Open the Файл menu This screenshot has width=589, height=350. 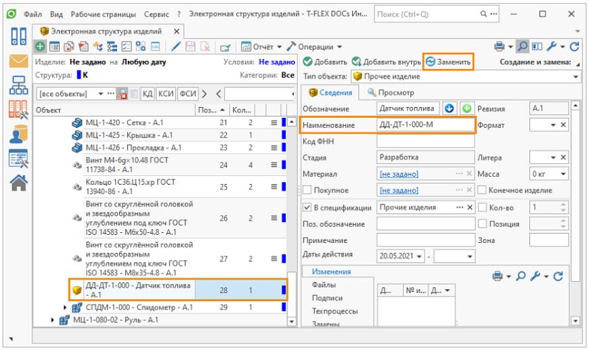tap(32, 14)
